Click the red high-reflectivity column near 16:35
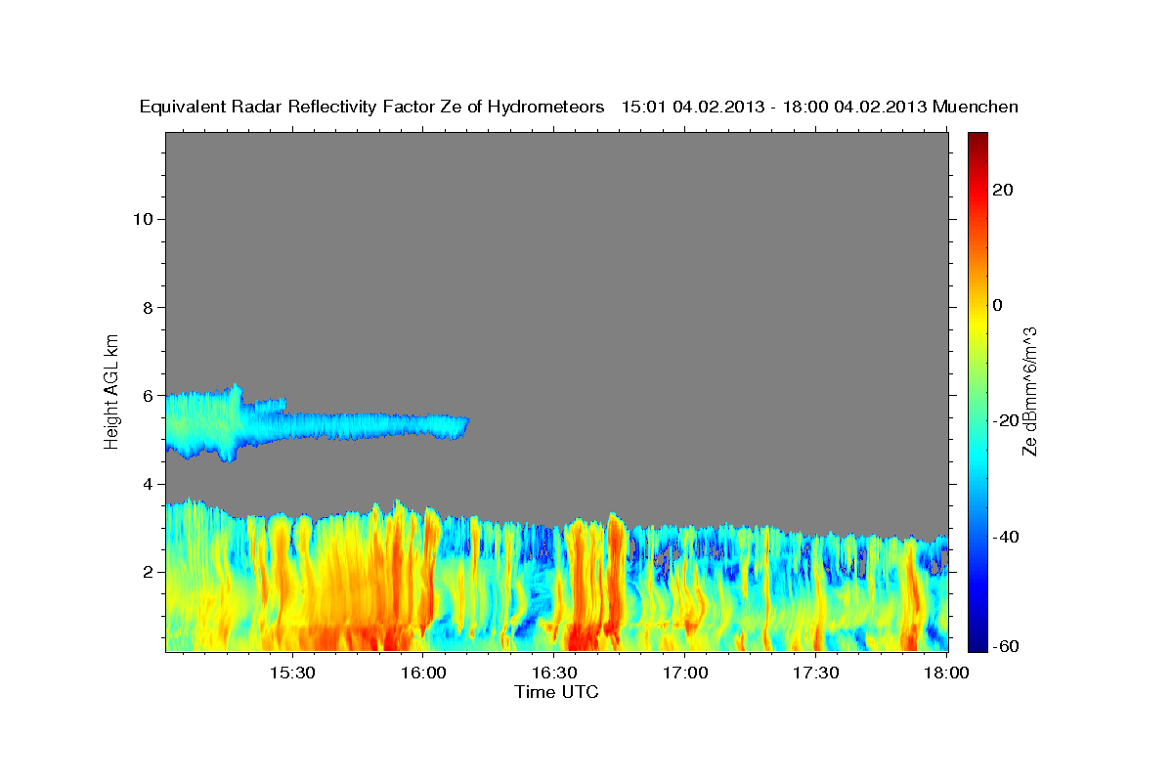Viewport: 1173px width, 782px height. pyautogui.click(x=577, y=586)
